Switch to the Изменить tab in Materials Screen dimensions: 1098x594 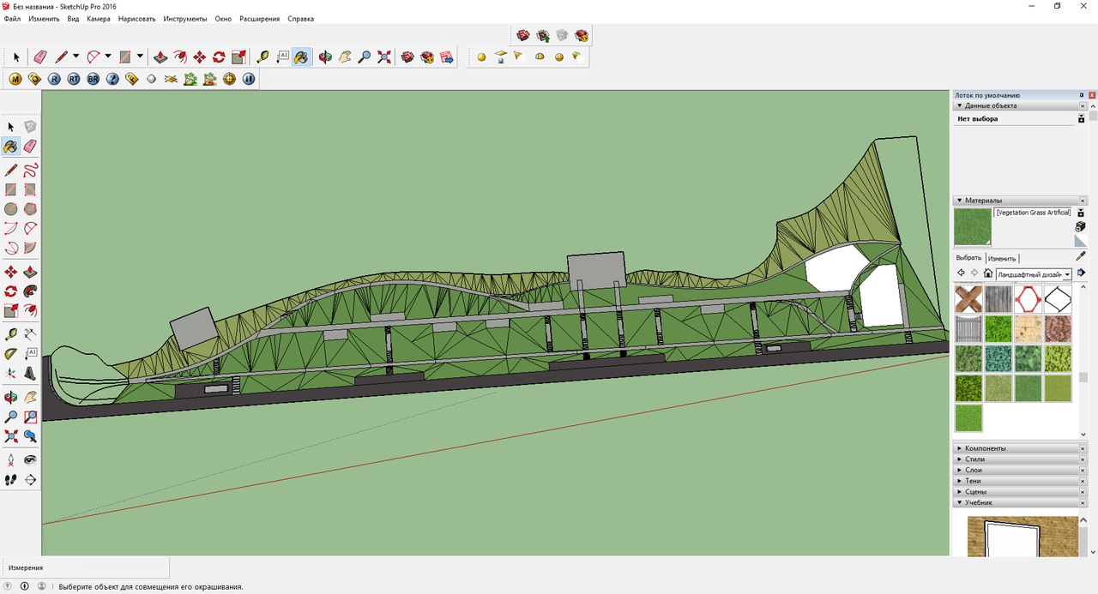[x=1001, y=258]
